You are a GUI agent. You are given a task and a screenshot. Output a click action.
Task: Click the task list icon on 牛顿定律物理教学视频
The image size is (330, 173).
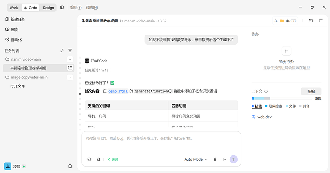(x=70, y=68)
